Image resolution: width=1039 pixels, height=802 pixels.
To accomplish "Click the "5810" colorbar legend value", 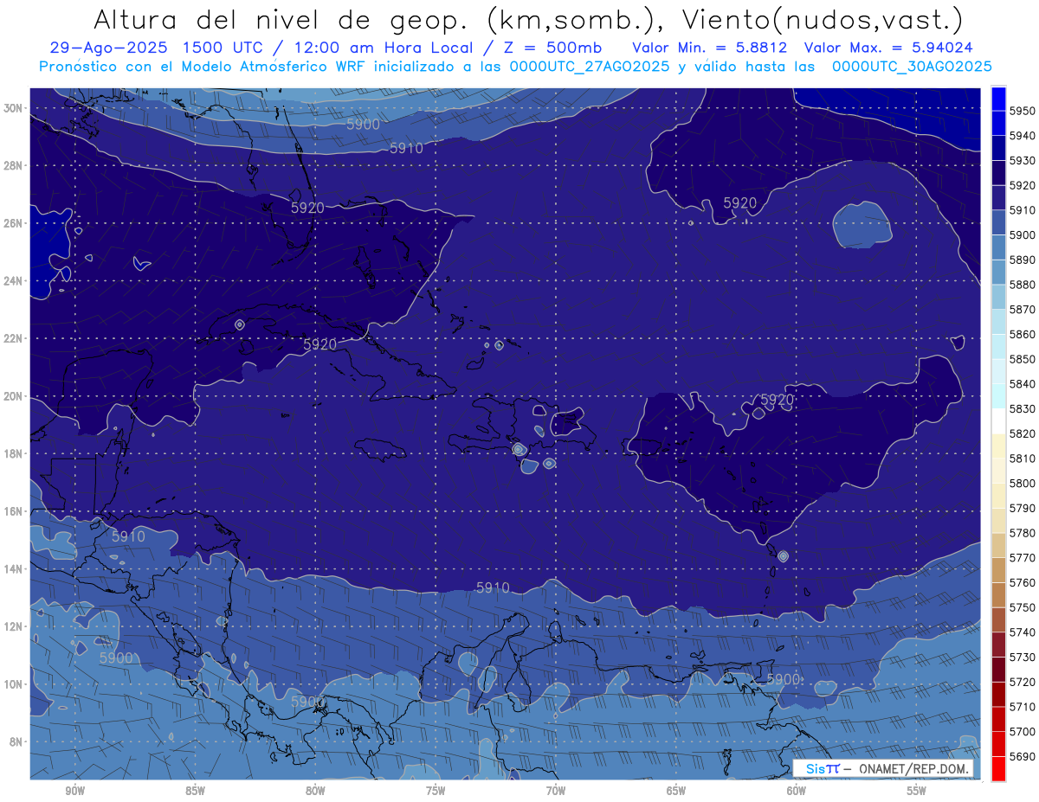I will [x=1022, y=458].
